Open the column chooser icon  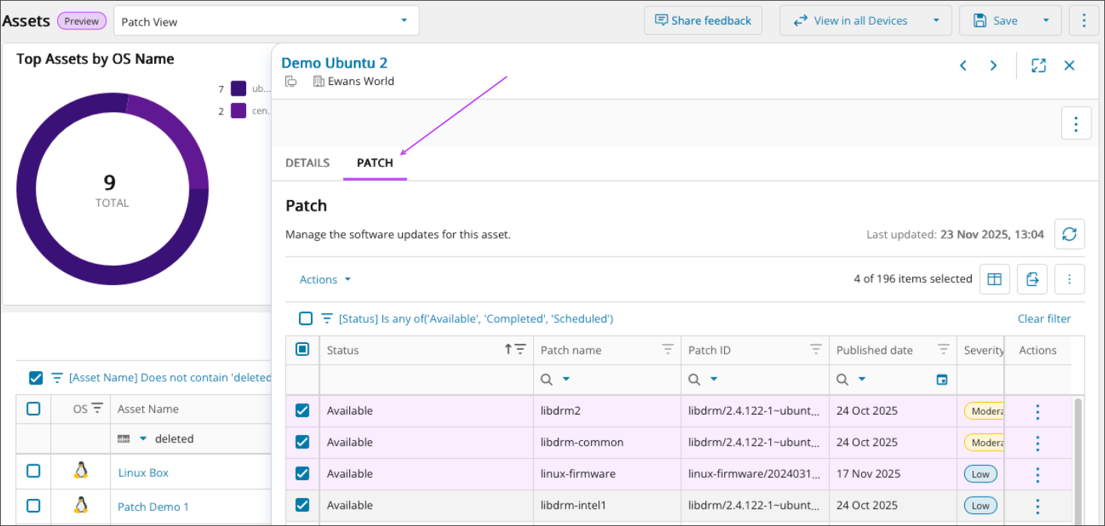994,279
